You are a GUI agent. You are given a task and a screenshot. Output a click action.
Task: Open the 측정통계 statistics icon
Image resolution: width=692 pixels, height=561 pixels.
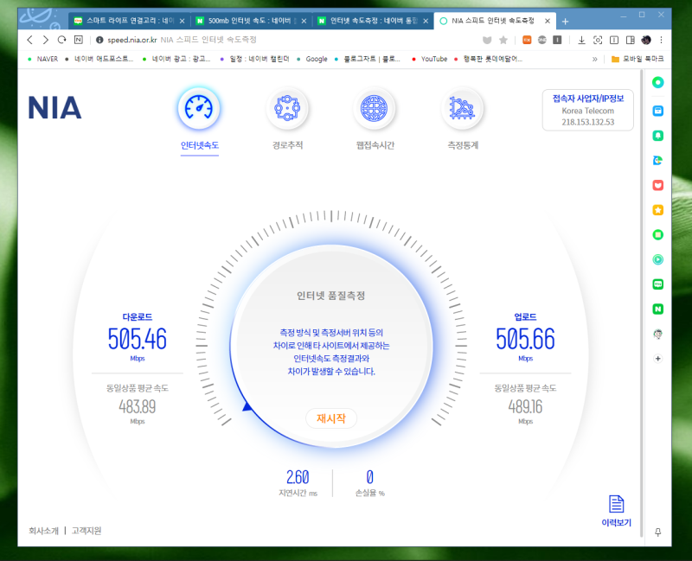click(462, 108)
